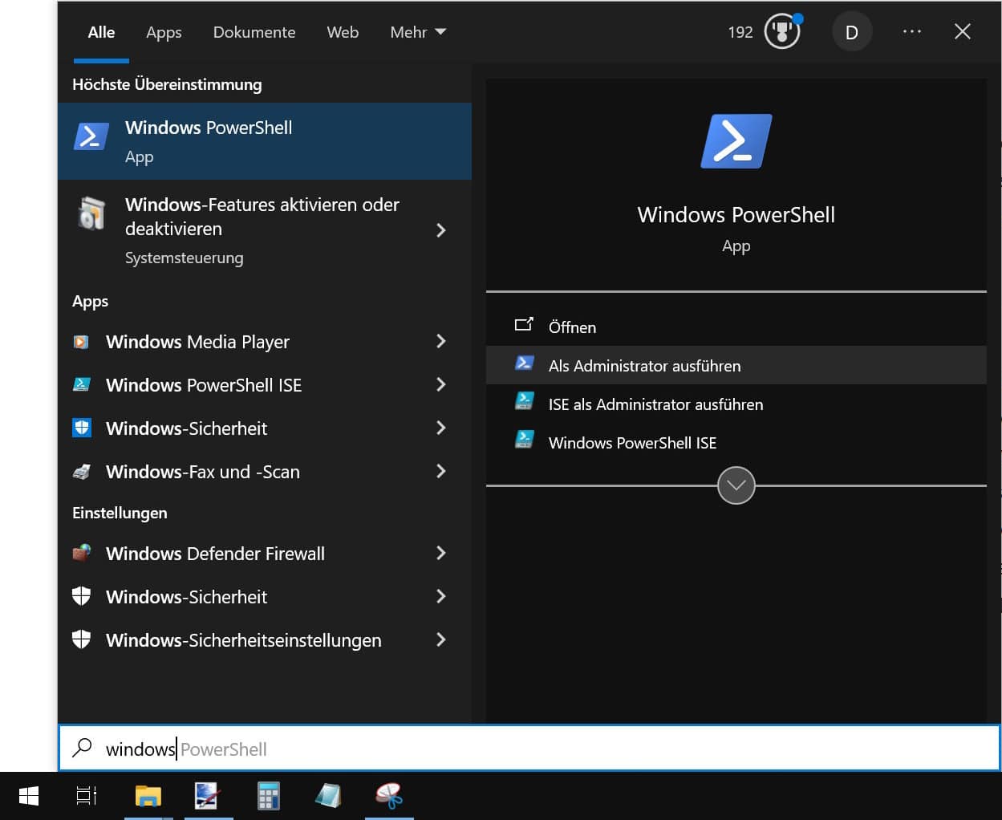Expand the Windows Media Player arrow

coord(440,341)
